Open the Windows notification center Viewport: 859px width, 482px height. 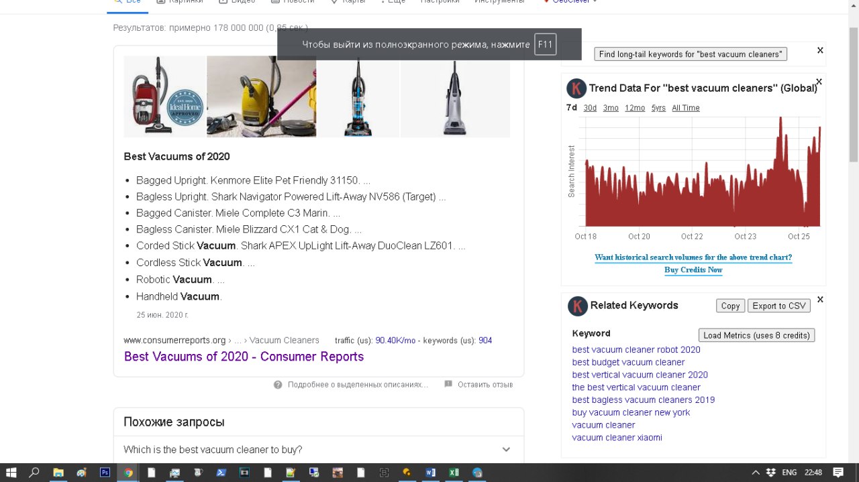[838, 473]
